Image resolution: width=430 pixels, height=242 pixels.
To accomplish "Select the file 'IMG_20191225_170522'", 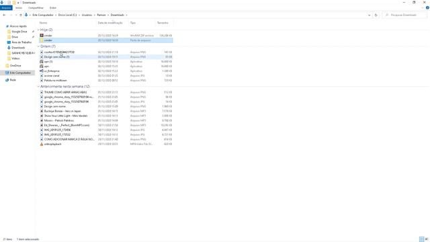I will coord(57,134).
